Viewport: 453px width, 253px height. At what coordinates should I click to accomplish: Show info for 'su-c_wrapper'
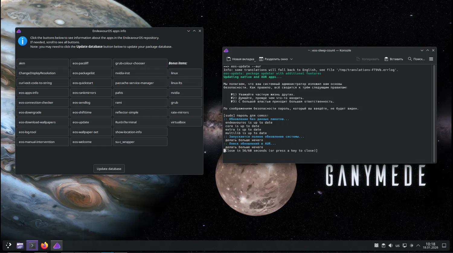point(140,142)
